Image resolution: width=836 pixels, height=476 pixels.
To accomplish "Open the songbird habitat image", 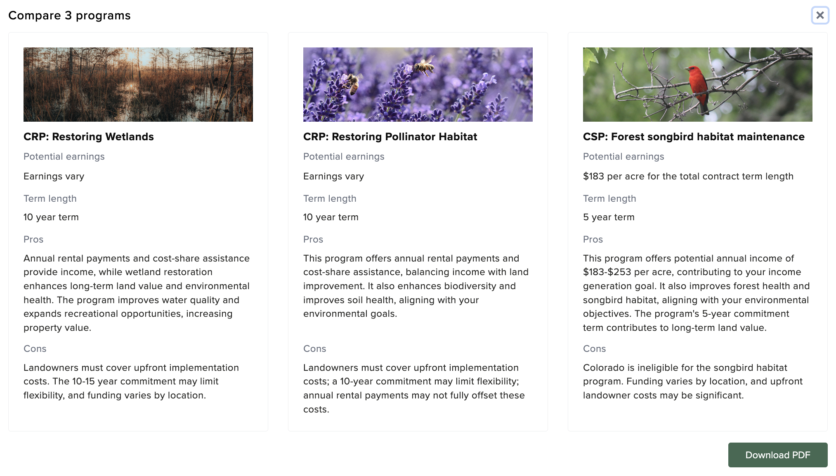I will 697,84.
